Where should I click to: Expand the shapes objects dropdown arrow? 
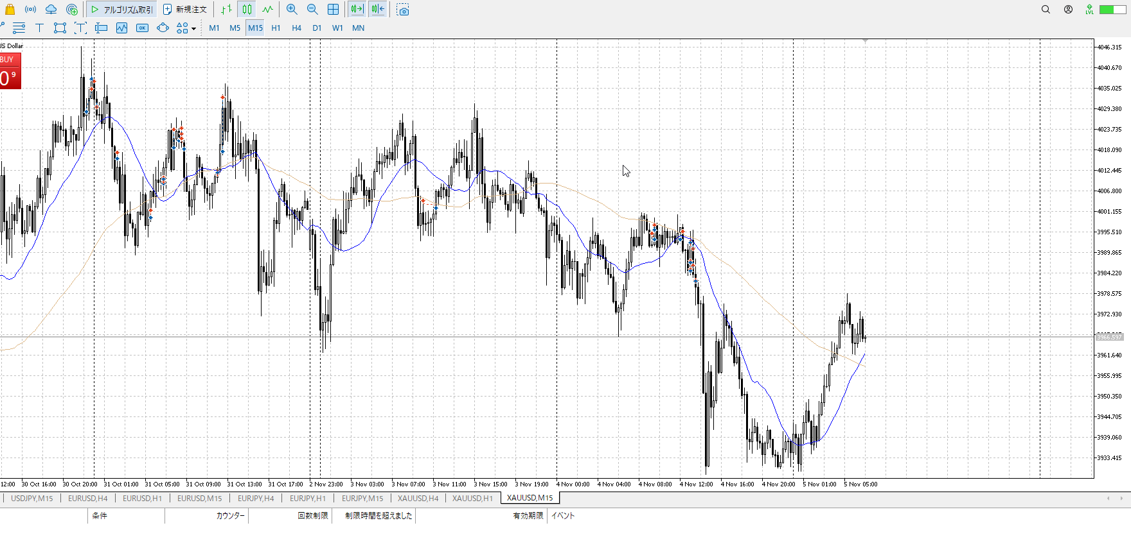(x=193, y=28)
